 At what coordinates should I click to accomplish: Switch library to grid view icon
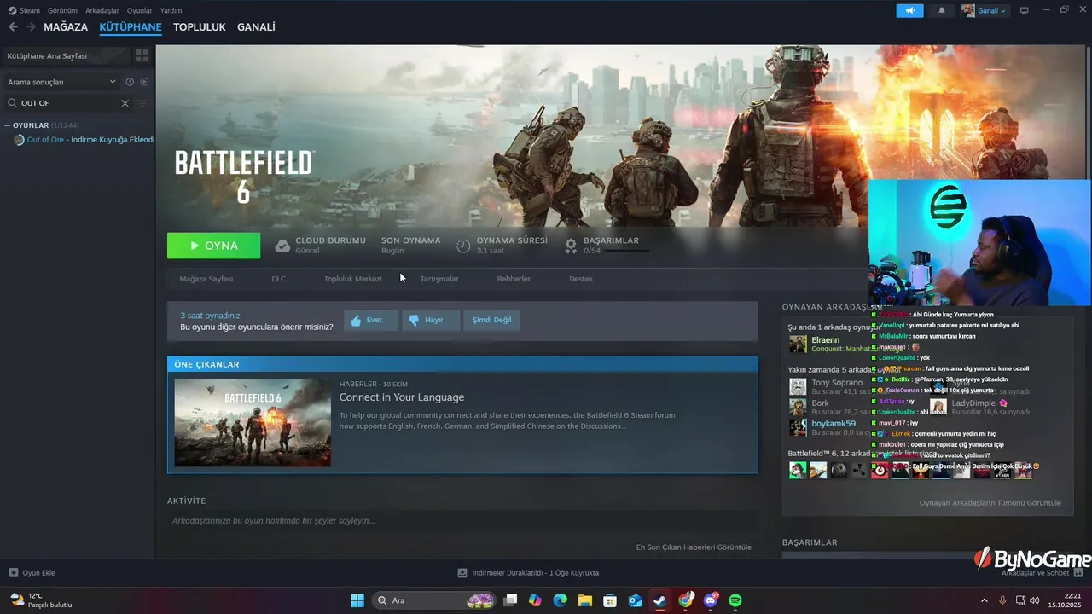(x=142, y=55)
